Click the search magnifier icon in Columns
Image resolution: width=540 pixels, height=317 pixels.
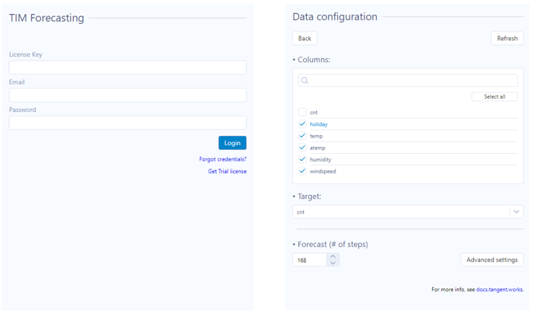coord(305,80)
